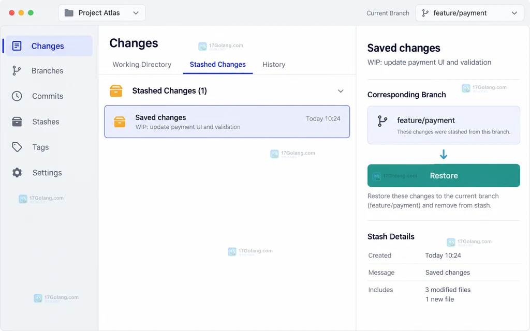Screen dimensions: 530x331
Task: Click the Branches fork icon in sidebar
Action: coord(16,70)
